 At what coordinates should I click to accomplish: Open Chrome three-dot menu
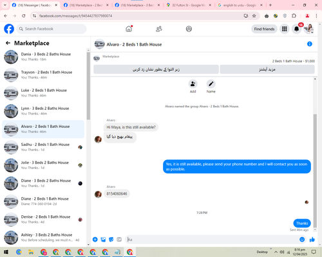click(x=316, y=15)
